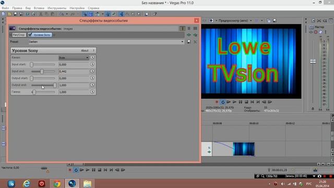Click the Undo arrow icon in toolbar
Image resolution: width=334 pixels, height=188 pixels.
click(x=62, y=14)
